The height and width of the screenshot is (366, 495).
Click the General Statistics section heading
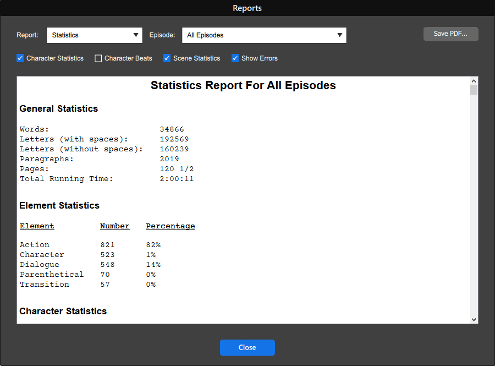(58, 108)
